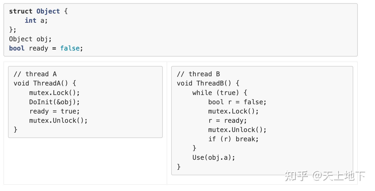The width and height of the screenshot is (375, 191).
Task: Click 'mutex.Unlock();' in thread A
Action: 58,120
